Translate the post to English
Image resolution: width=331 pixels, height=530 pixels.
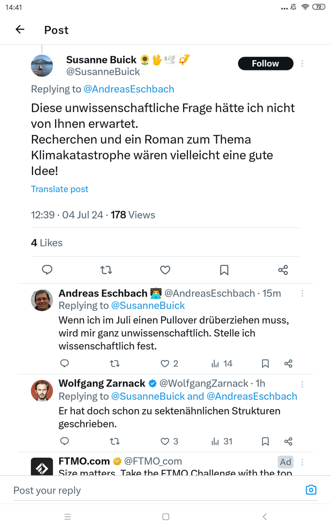coord(60,189)
